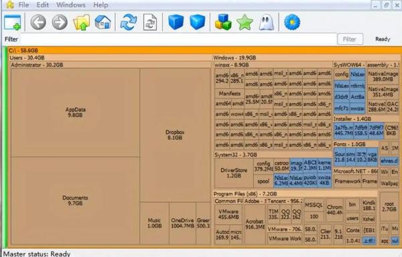Image resolution: width=402 pixels, height=257 pixels.
Task: Click the Filter button
Action: click(x=350, y=39)
